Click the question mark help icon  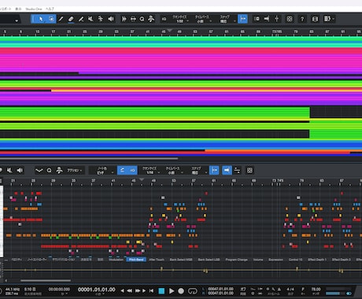[x=302, y=19]
